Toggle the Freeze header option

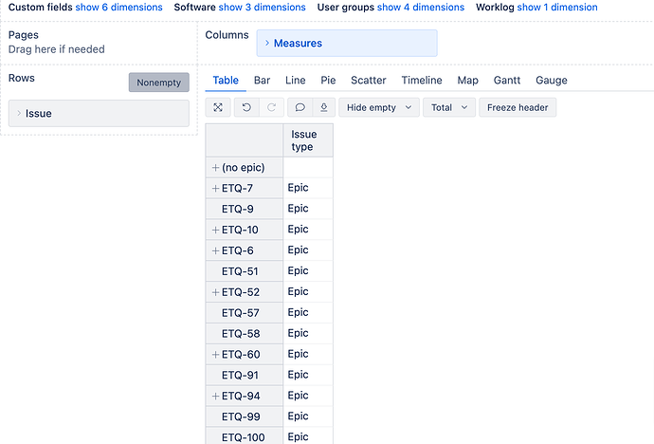pyautogui.click(x=518, y=107)
